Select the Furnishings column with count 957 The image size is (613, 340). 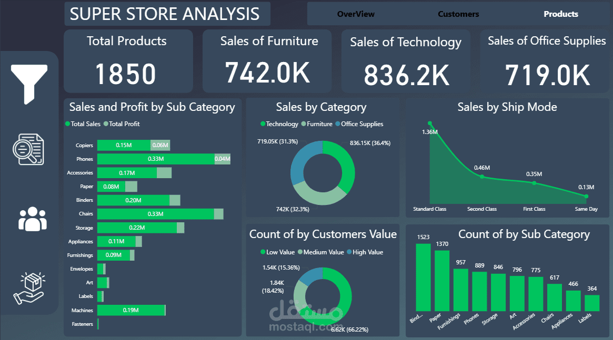pos(461,290)
